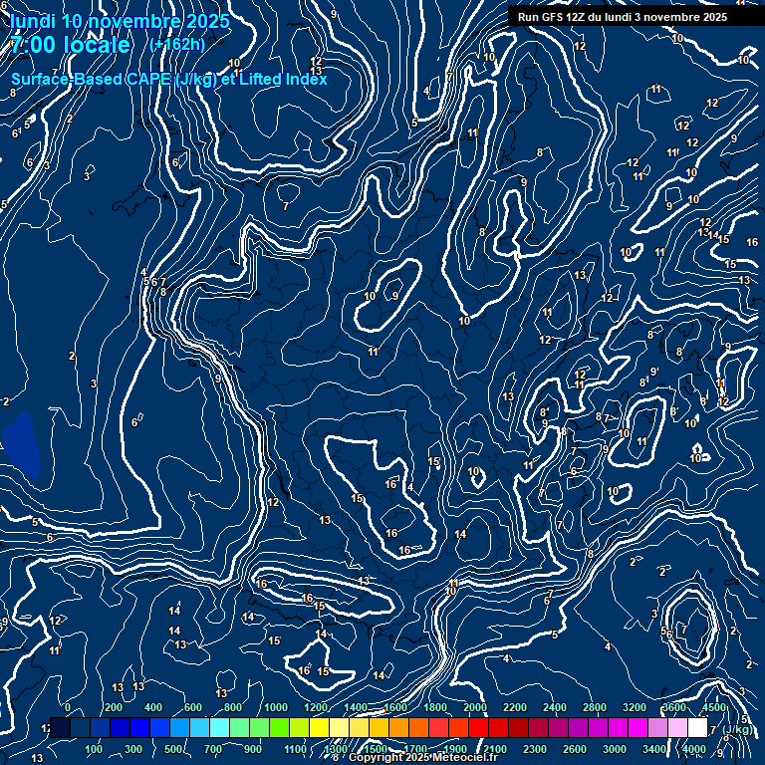Click the '700' legend value

point(213,749)
